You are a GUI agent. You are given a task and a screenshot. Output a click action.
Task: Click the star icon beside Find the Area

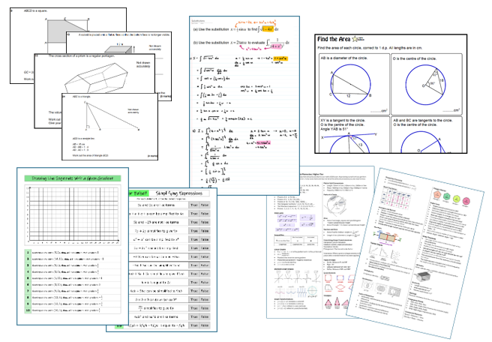click(355, 39)
